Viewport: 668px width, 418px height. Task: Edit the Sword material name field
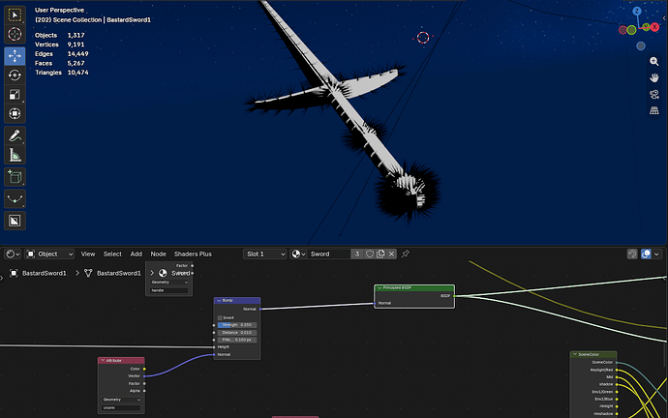329,254
